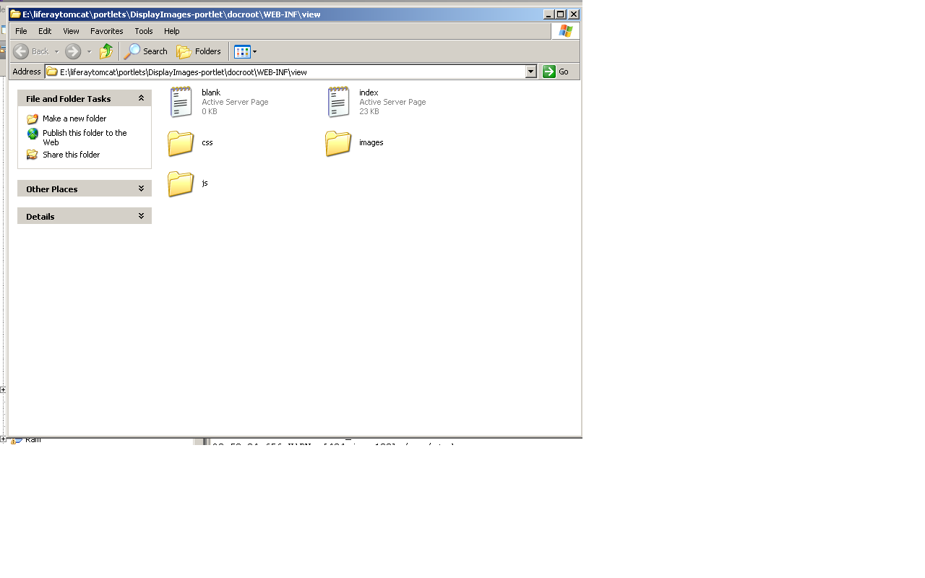This screenshot has height=578, width=925.
Task: Click inside the Address path field
Action: (289, 72)
